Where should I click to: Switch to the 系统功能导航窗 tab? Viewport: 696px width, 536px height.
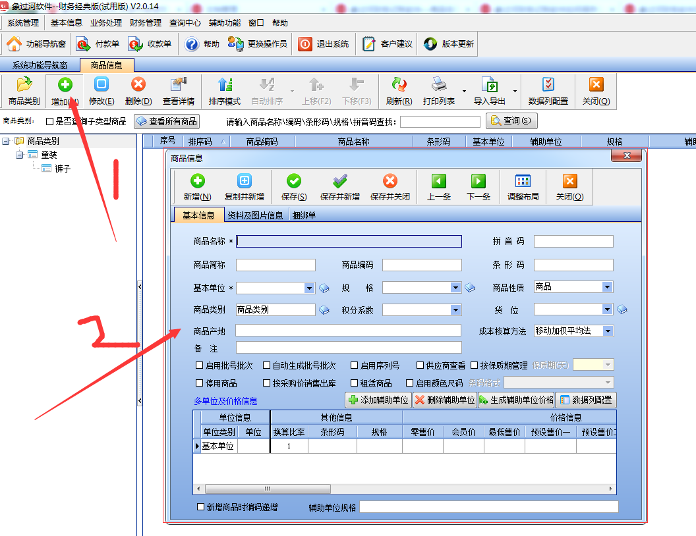40,65
